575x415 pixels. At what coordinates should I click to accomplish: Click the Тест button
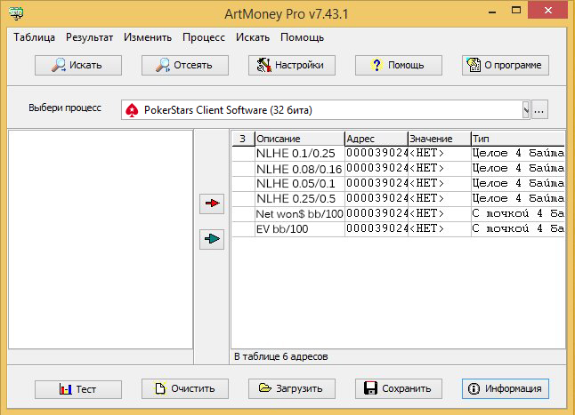coord(78,389)
